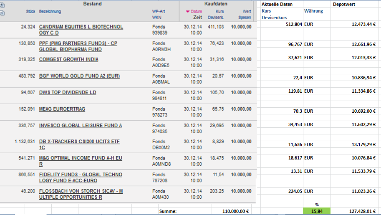Click quantity 1.132,631 in DB X-Trackers row
This screenshot has height=215, width=381.
pyautogui.click(x=25, y=142)
